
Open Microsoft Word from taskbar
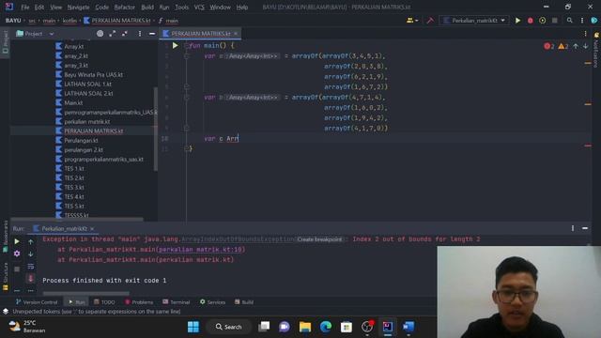tap(408, 327)
